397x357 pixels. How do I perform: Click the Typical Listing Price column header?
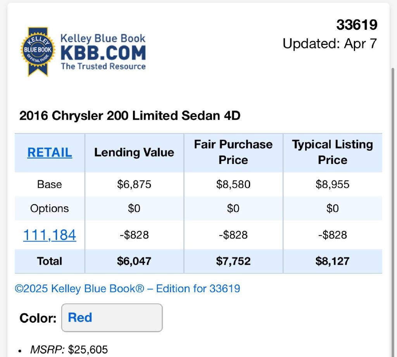tap(333, 152)
